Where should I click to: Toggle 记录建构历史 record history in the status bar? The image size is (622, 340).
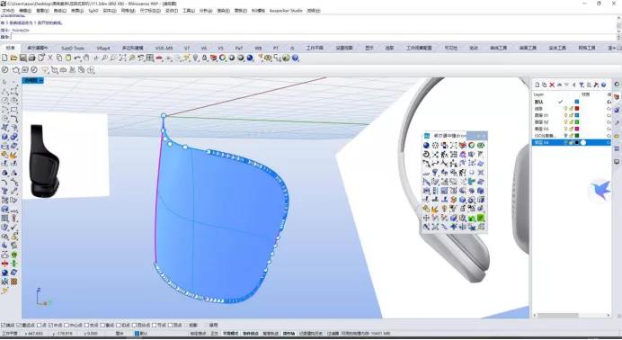[x=311, y=334]
